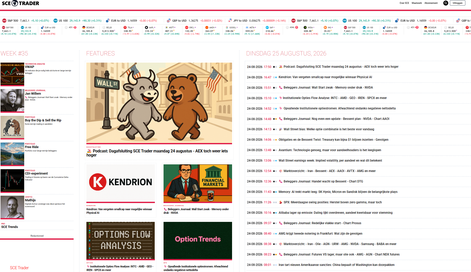This screenshot has width=471, height=272.
Task: Click the phone icon in the 08:23 news row
Action: [x=281, y=254]
